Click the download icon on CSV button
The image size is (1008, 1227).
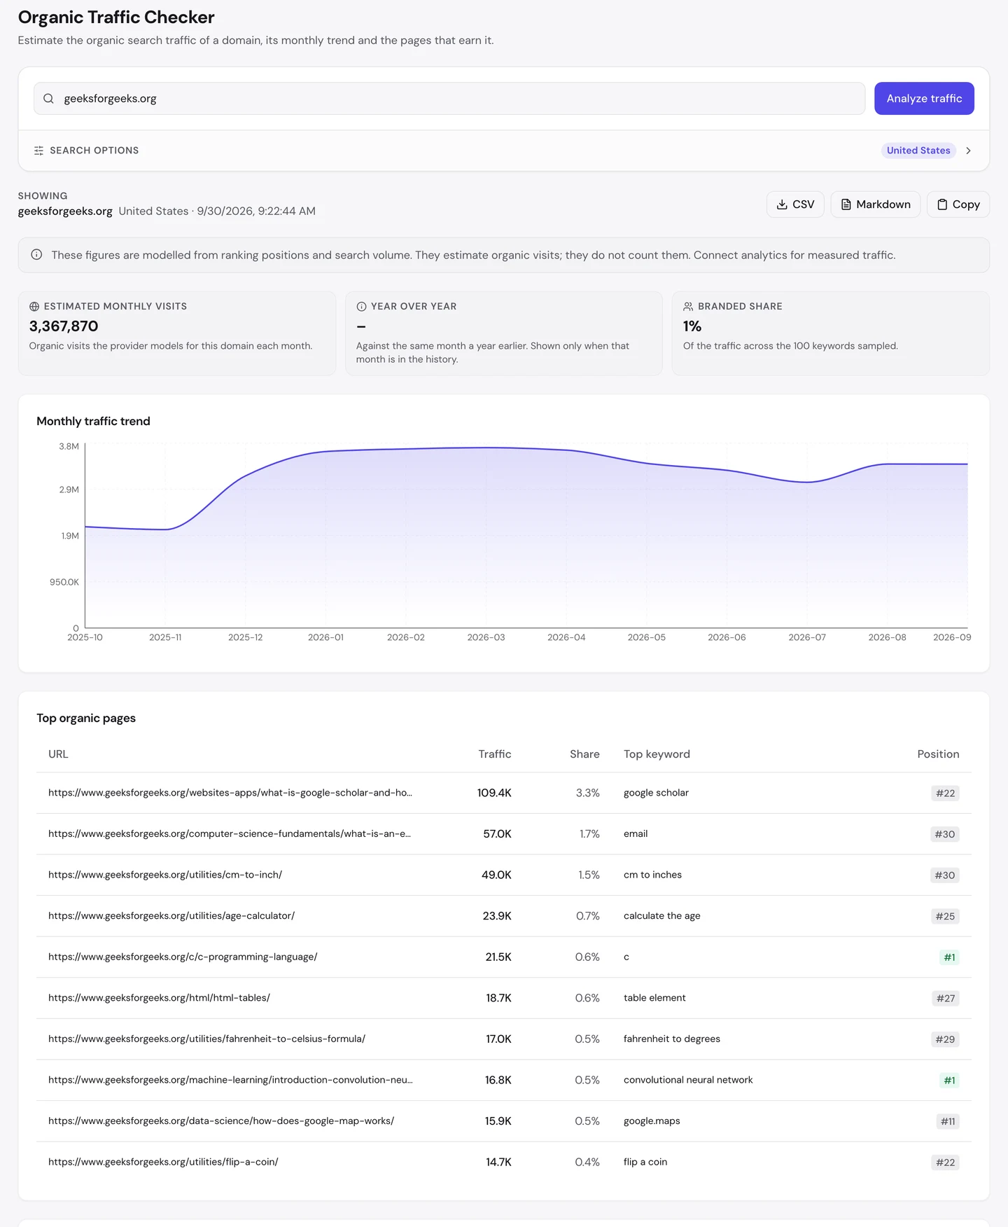click(782, 204)
